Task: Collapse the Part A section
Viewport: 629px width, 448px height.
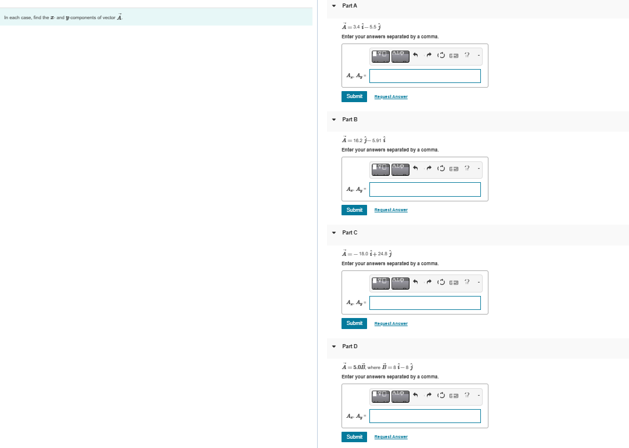Action: coord(333,5)
